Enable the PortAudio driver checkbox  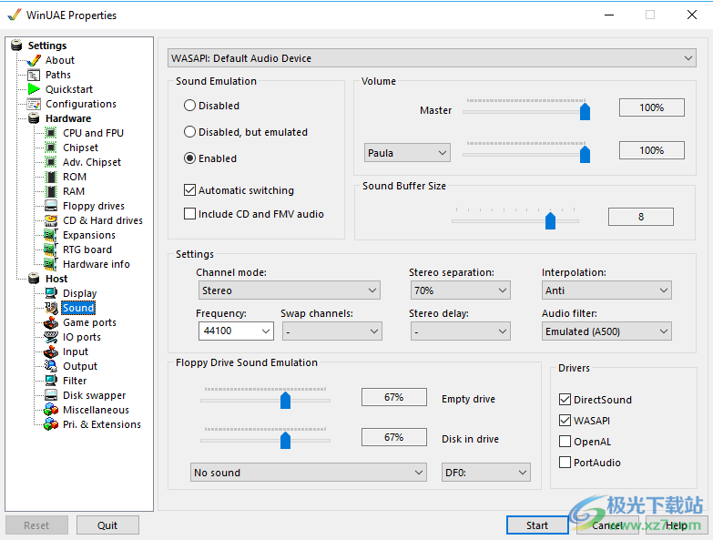(x=565, y=463)
